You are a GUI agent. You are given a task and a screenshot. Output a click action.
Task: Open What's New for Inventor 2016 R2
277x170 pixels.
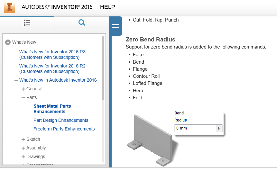coord(52,68)
